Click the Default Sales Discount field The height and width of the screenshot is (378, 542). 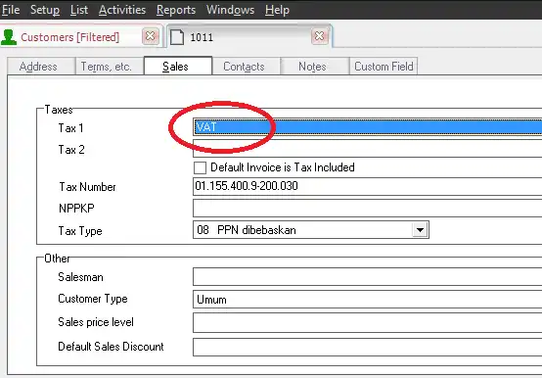[x=368, y=348]
